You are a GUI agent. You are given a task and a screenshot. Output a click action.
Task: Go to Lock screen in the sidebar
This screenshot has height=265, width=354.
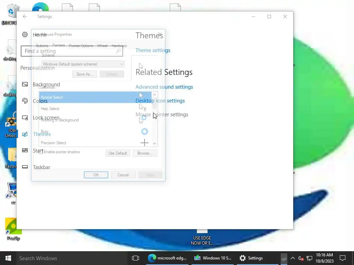(x=46, y=118)
